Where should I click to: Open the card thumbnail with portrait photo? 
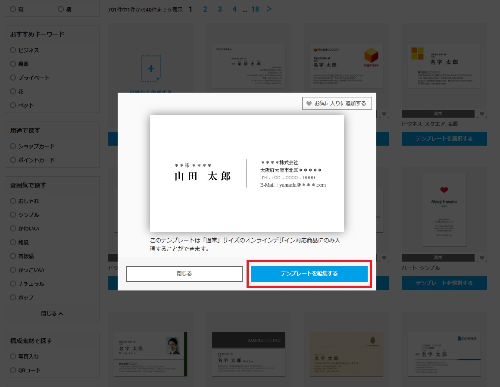pos(151,354)
